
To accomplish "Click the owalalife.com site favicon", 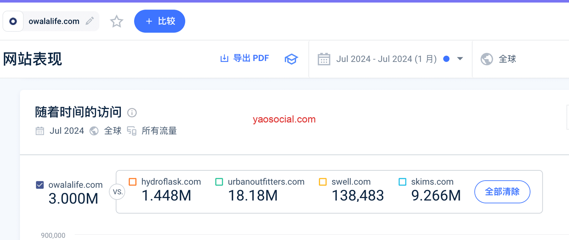I will 13,21.
